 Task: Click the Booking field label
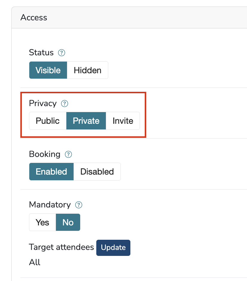pos(45,154)
